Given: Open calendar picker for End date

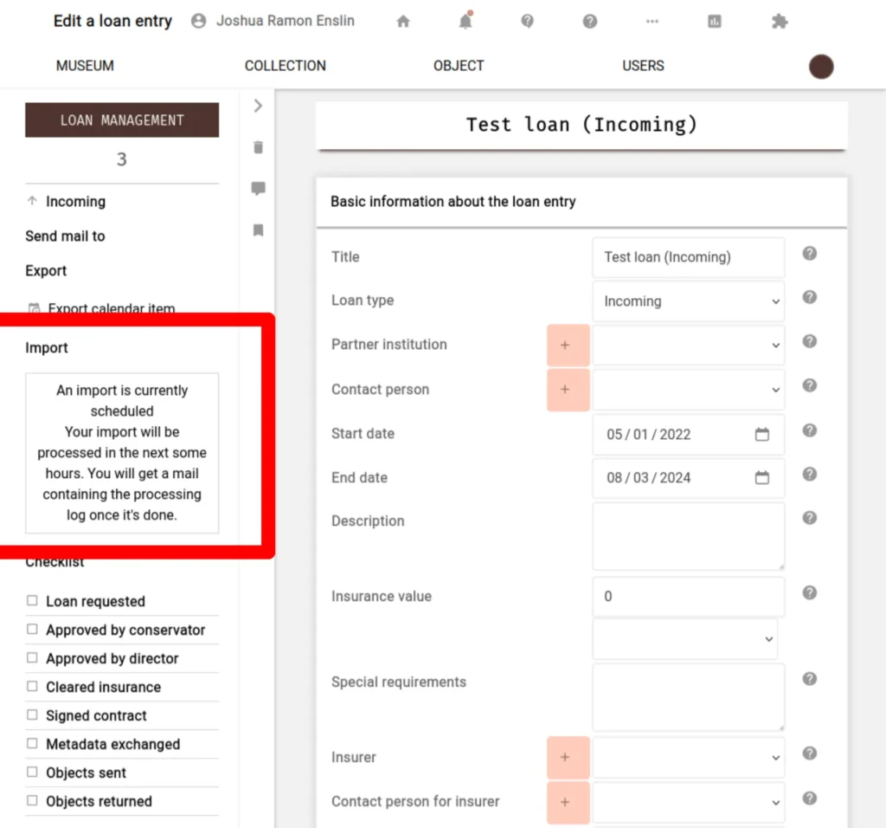Looking at the screenshot, I should [762, 477].
